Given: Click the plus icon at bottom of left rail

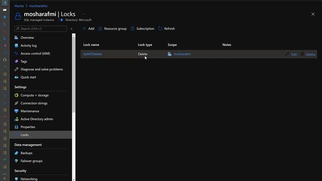Looking at the screenshot, I should 5,178.
